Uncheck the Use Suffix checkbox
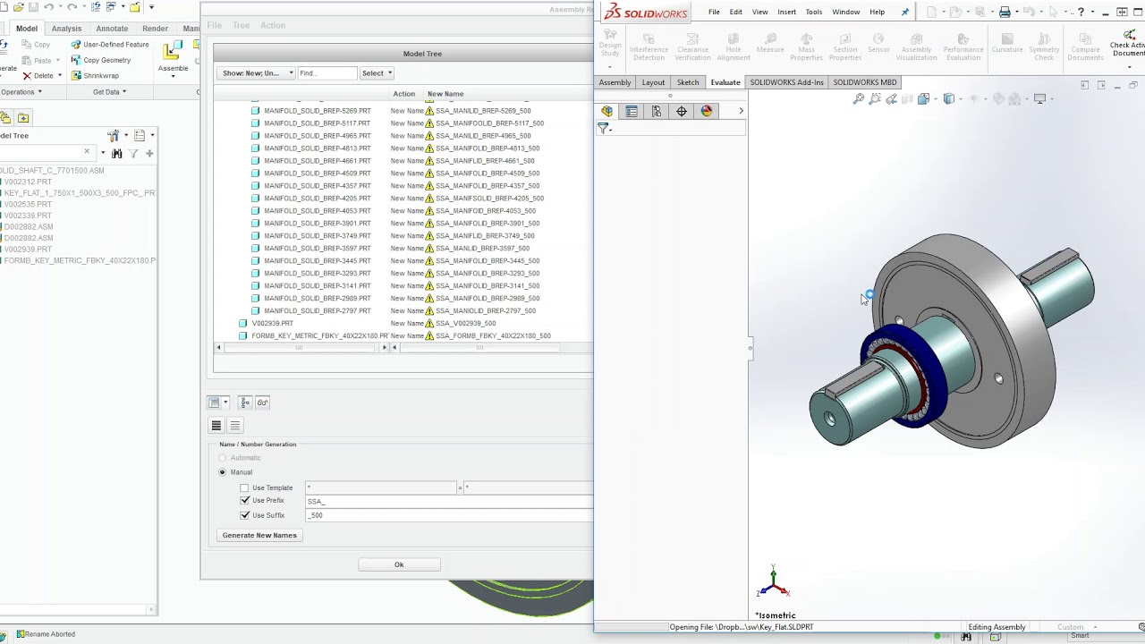This screenshot has width=1145, height=644. click(x=244, y=515)
